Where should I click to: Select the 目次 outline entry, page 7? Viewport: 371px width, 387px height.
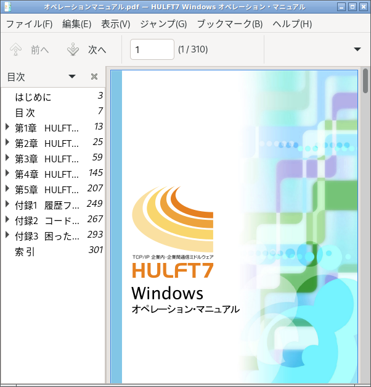pyautogui.click(x=53, y=112)
